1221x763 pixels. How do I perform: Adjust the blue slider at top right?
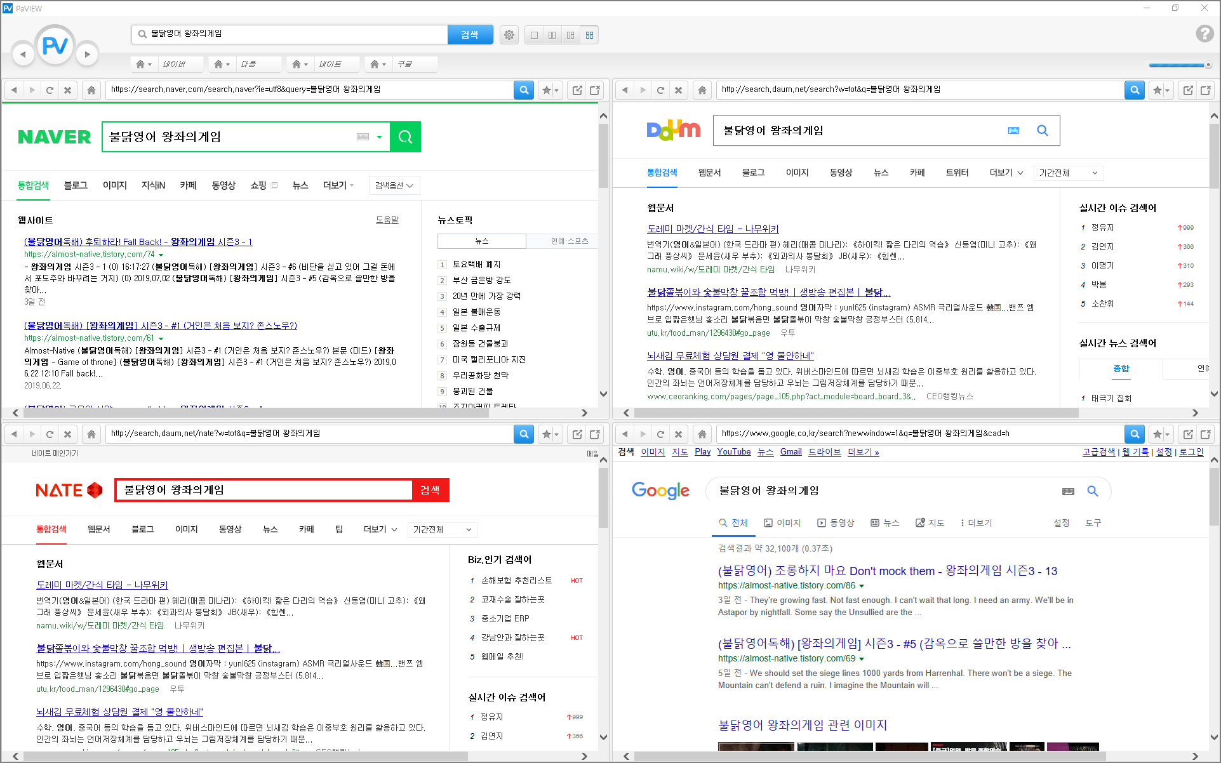[1180, 65]
